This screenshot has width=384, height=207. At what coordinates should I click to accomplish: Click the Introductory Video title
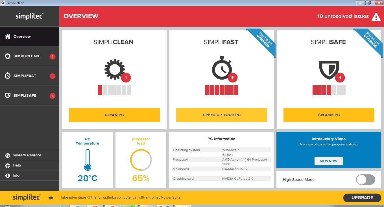pyautogui.click(x=329, y=139)
